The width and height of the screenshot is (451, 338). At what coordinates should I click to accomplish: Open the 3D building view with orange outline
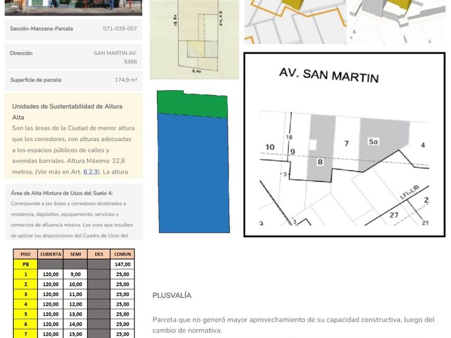pyautogui.click(x=295, y=21)
